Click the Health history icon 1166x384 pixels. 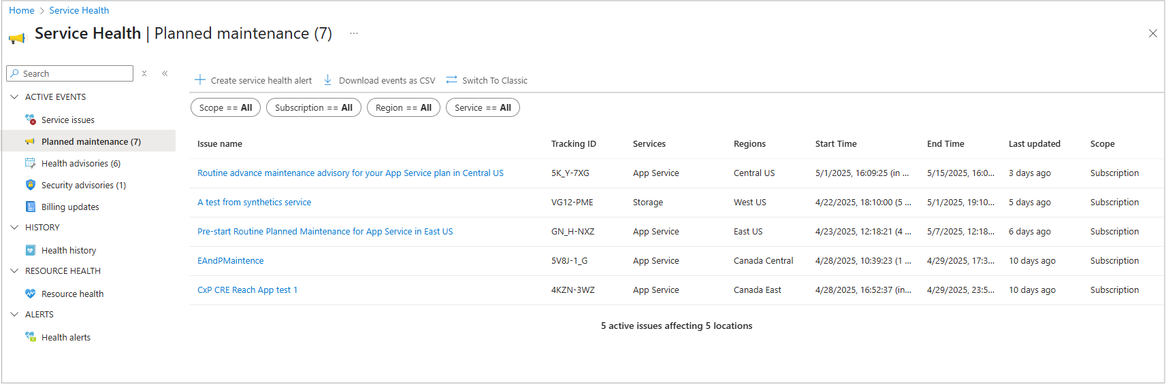coord(31,250)
